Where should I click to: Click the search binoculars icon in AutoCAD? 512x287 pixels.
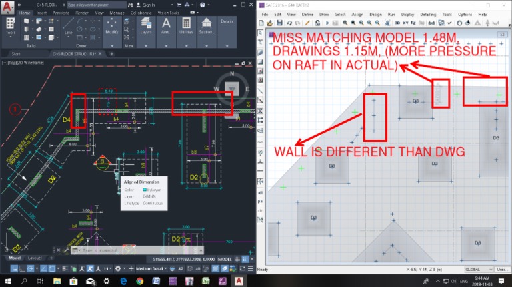coord(131,5)
